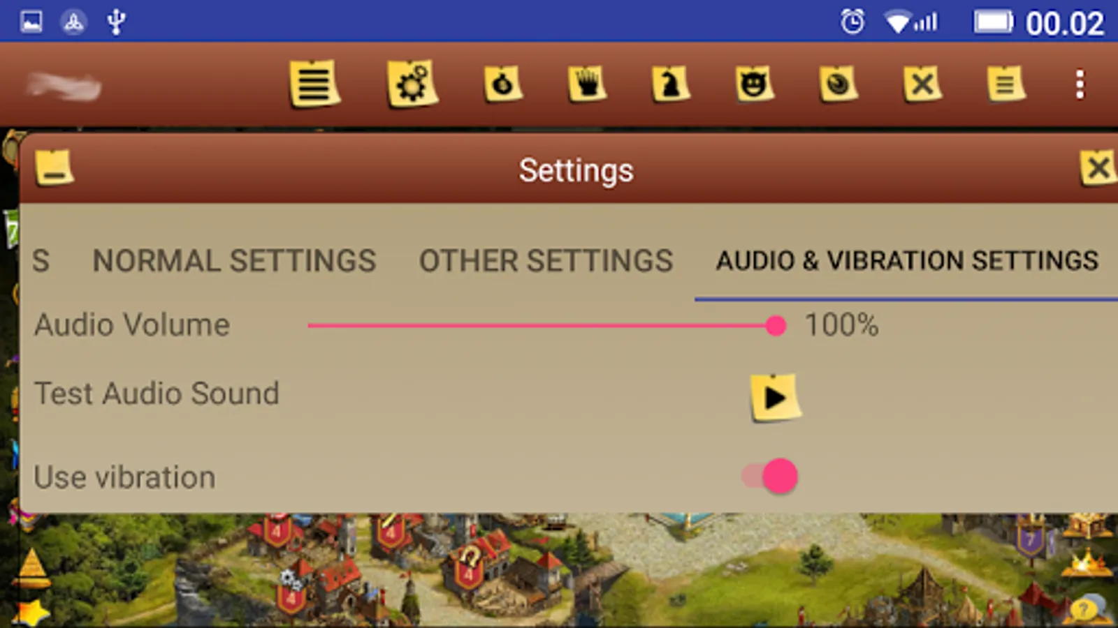Open the small notes sticky icon in toolbar
Image resolution: width=1118 pixels, height=628 pixels.
pyautogui.click(x=1006, y=84)
